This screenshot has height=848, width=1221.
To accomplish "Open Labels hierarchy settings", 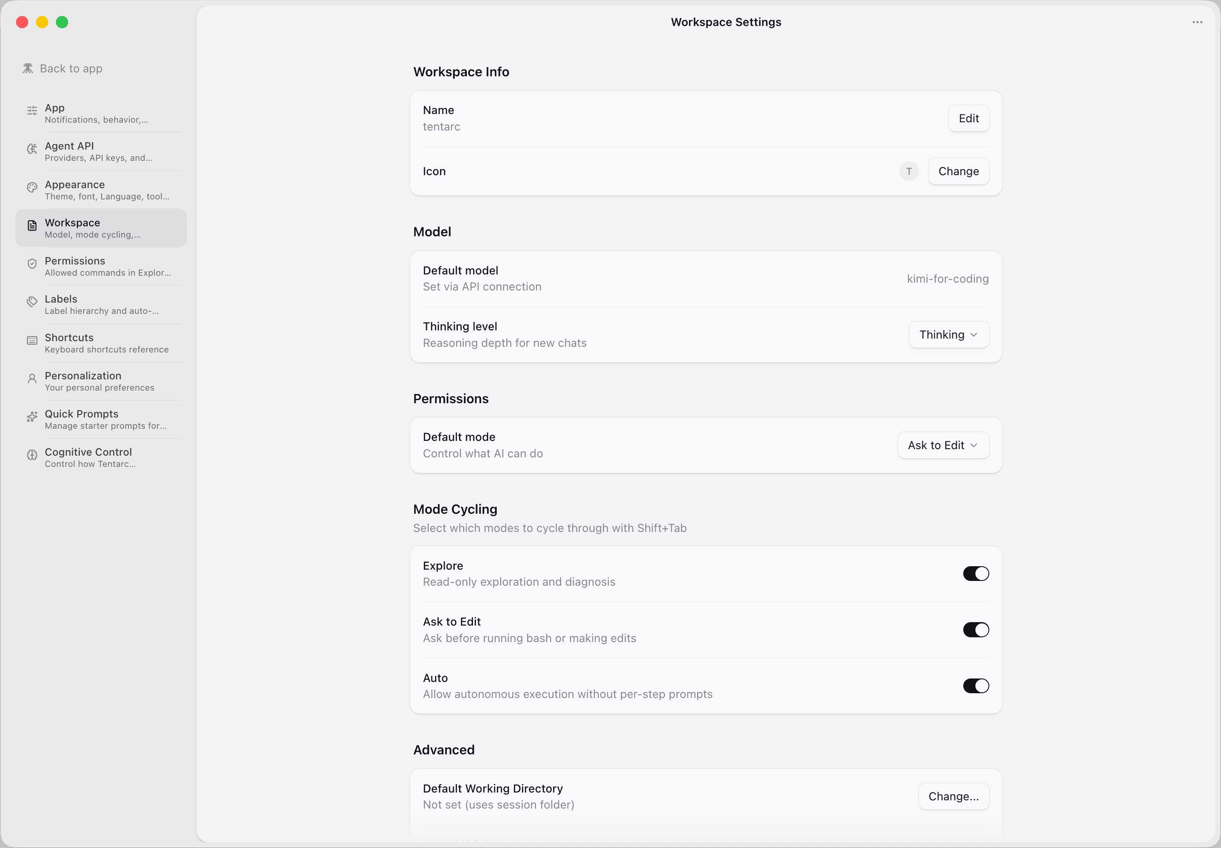I will pos(101,304).
